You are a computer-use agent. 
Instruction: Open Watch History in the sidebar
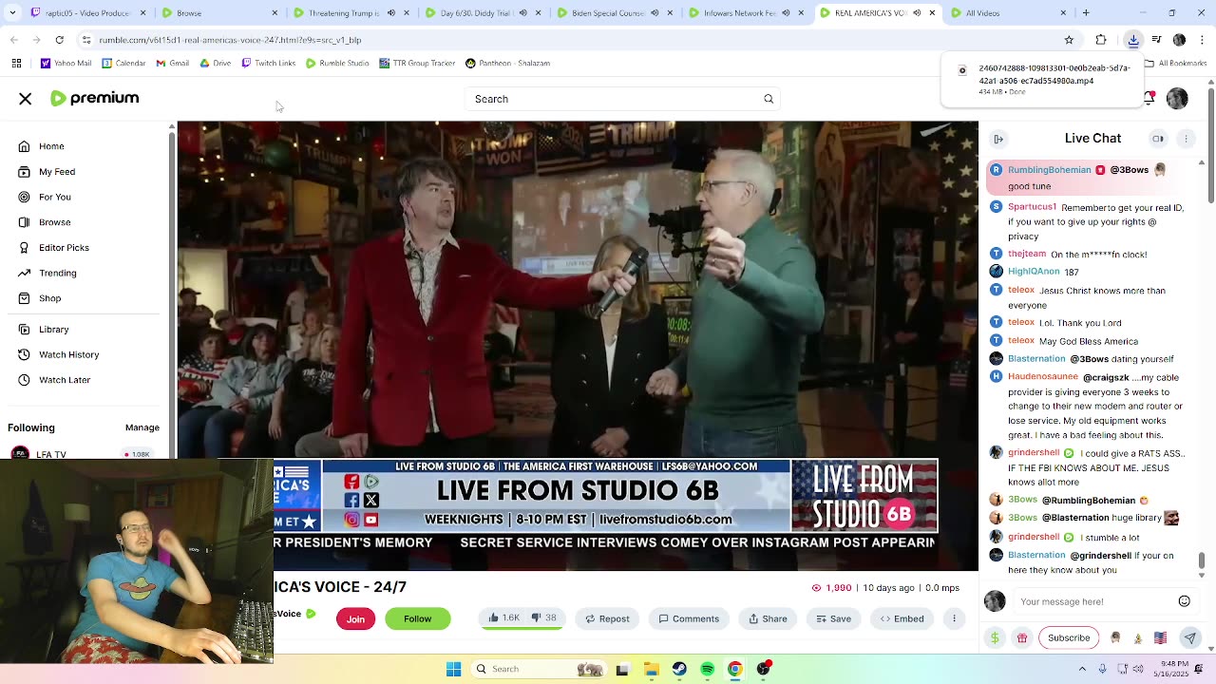(68, 354)
